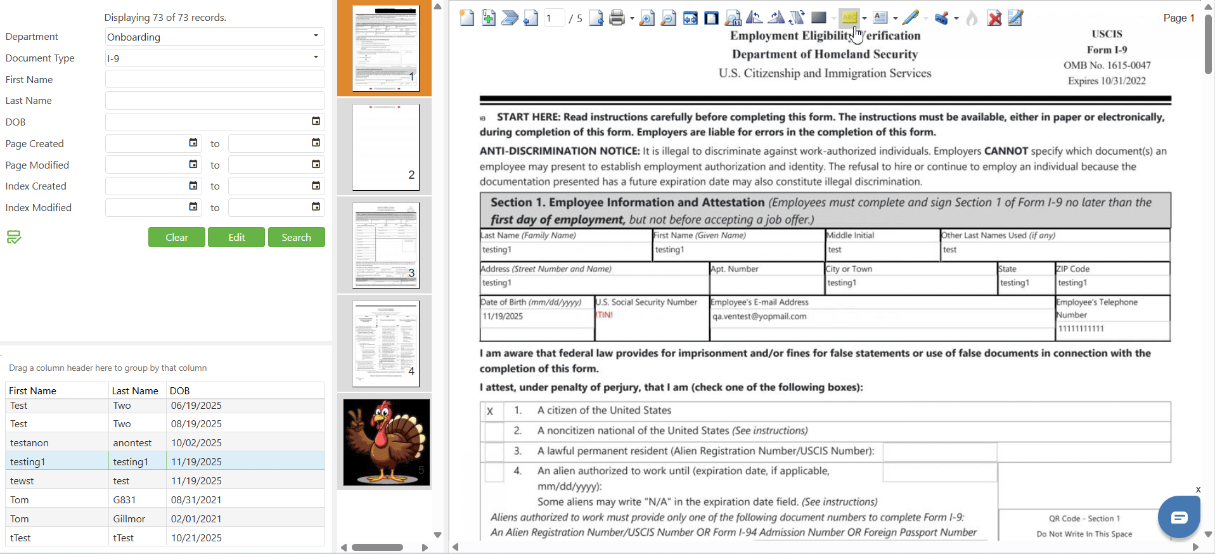Open Page Created start date calendar
The width and height of the screenshot is (1215, 554).
pyautogui.click(x=193, y=143)
